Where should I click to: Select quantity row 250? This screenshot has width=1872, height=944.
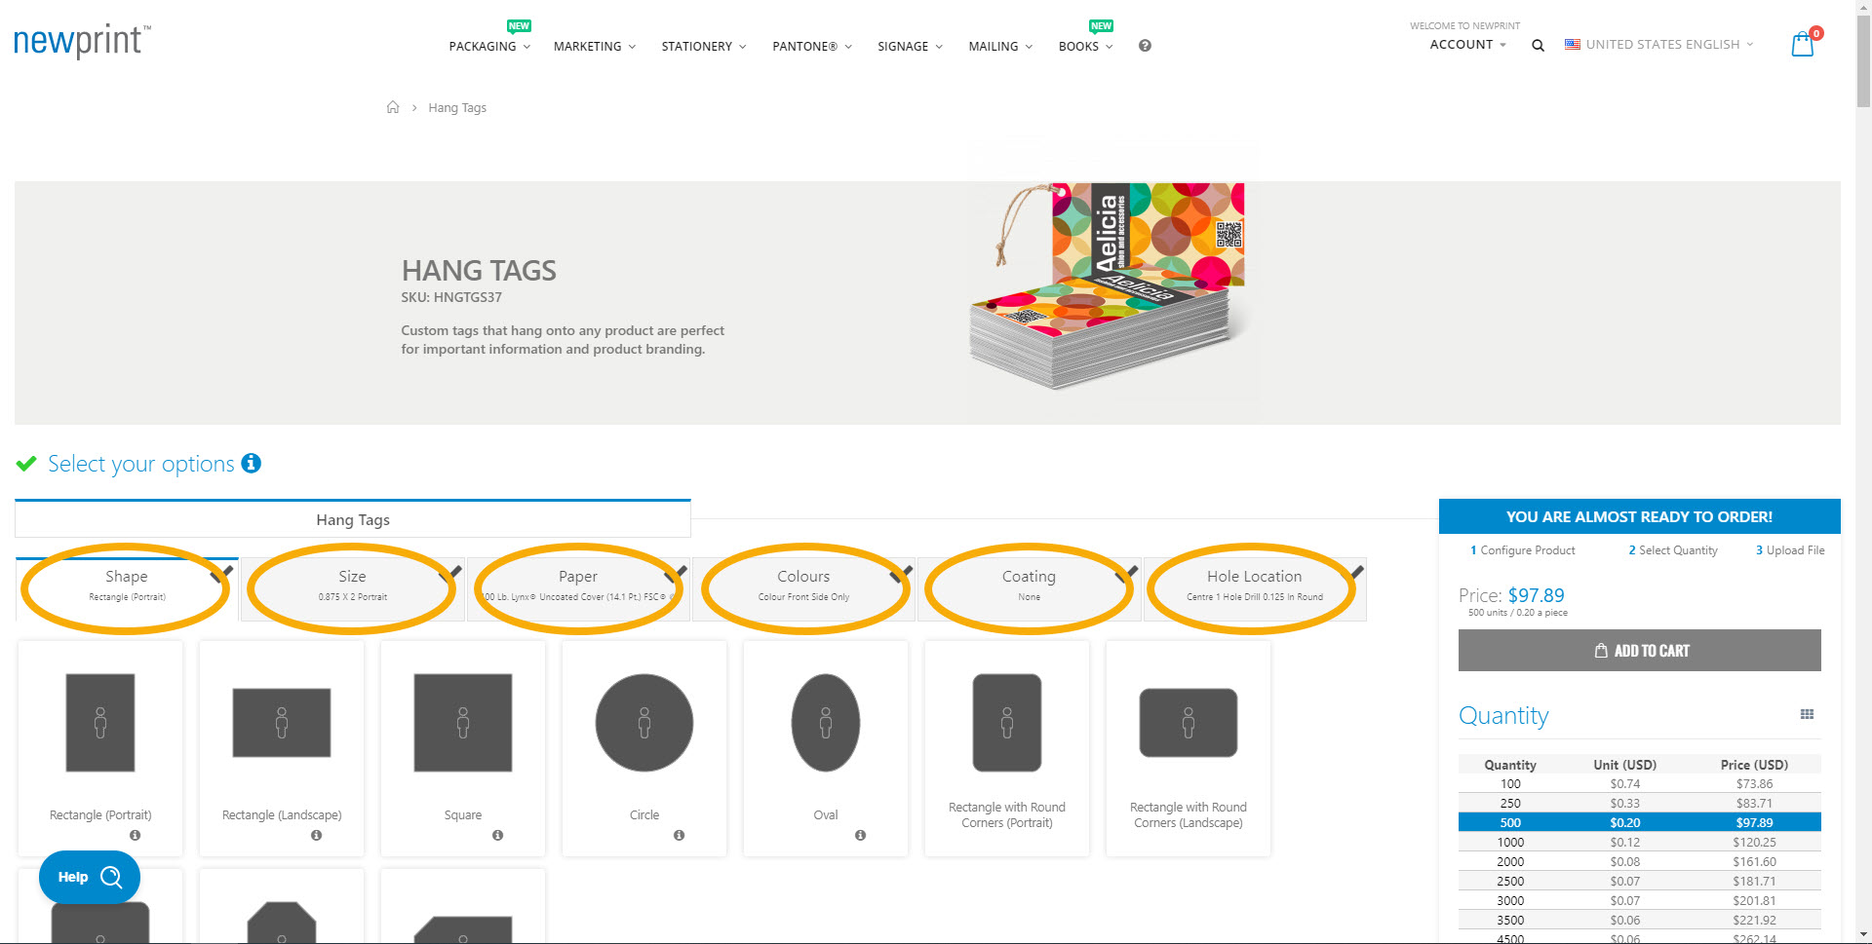(x=1639, y=803)
